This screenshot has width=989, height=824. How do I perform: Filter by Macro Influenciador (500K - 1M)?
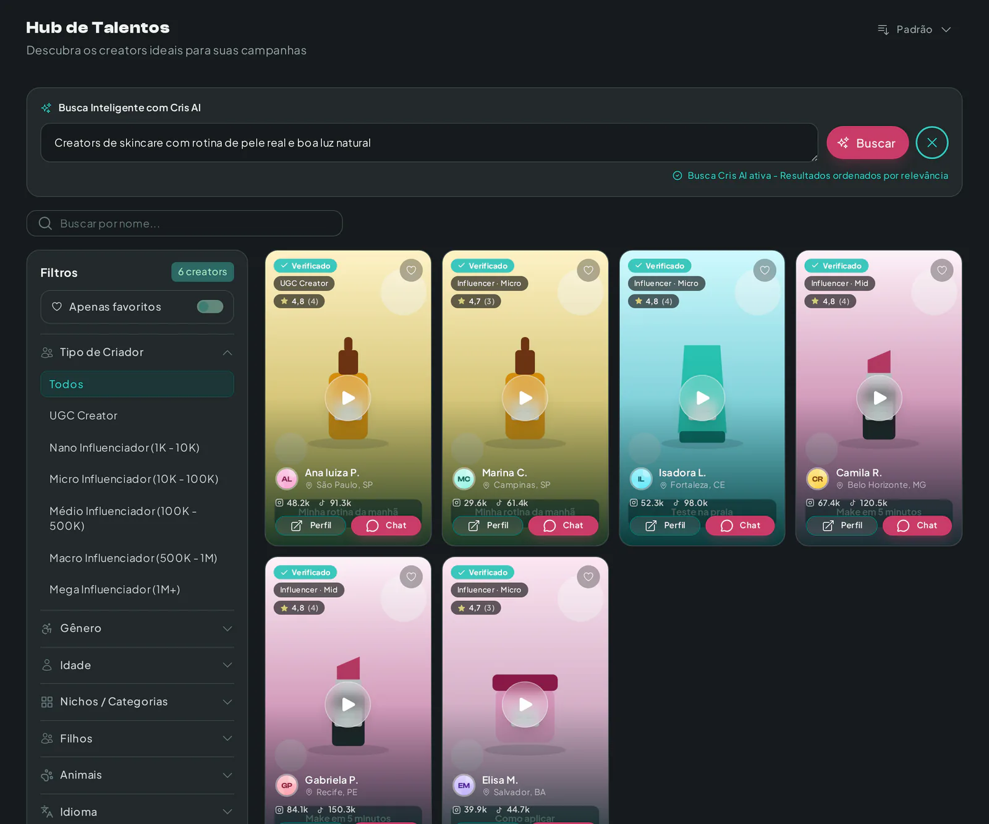tap(137, 558)
